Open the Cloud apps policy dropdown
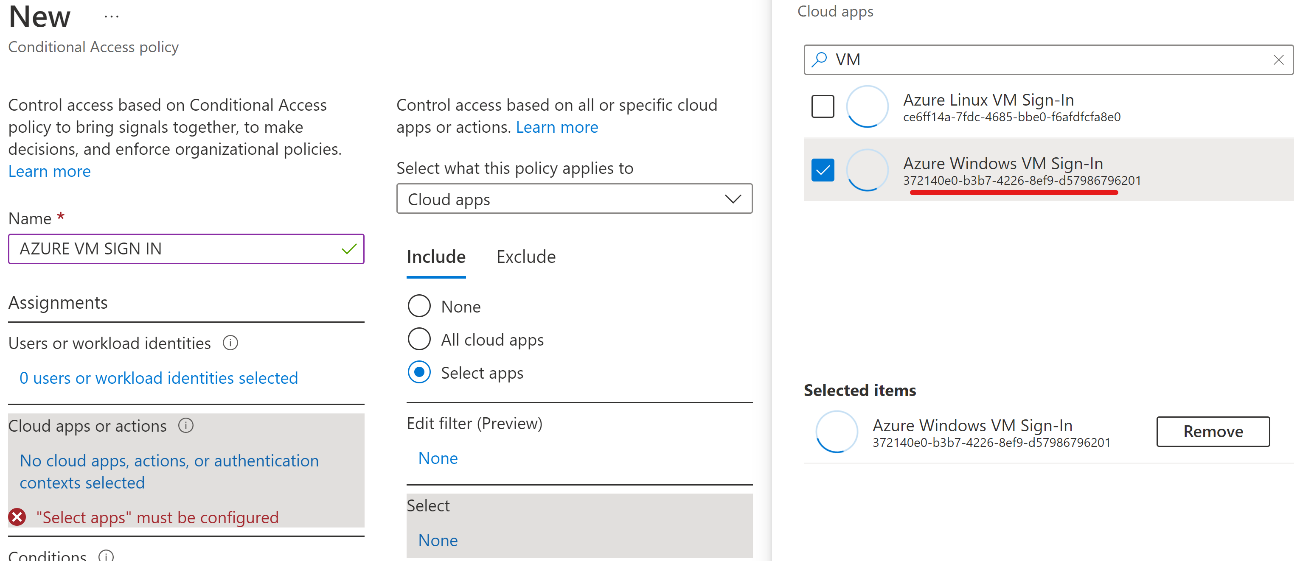This screenshot has height=561, width=1300. 574,199
